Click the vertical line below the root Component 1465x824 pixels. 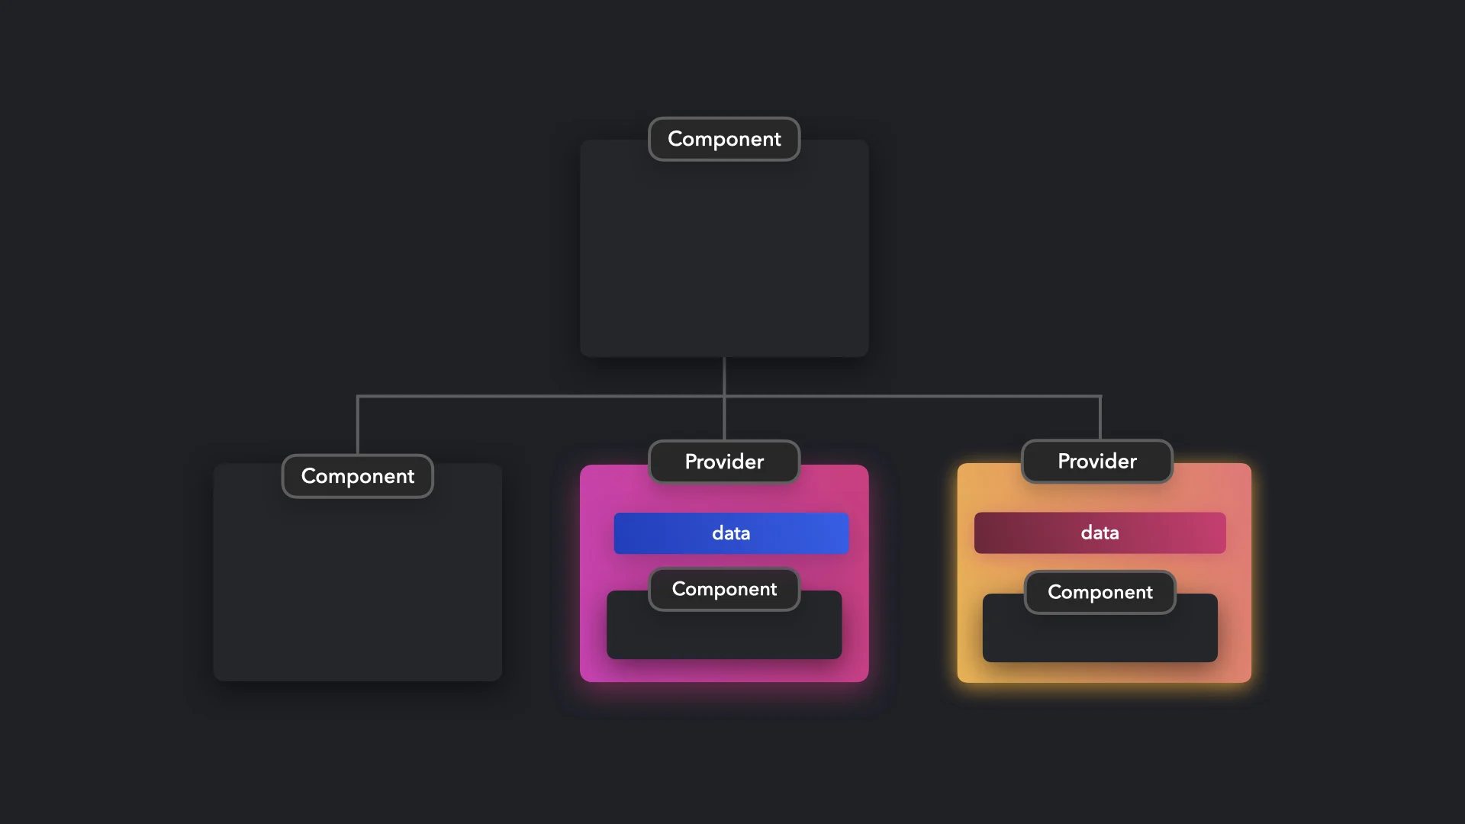724,375
